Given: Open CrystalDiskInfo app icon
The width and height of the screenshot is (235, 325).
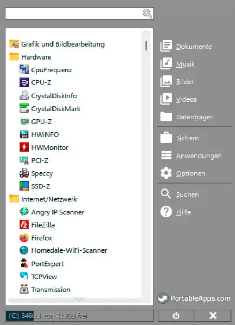Looking at the screenshot, I should coord(24,96).
